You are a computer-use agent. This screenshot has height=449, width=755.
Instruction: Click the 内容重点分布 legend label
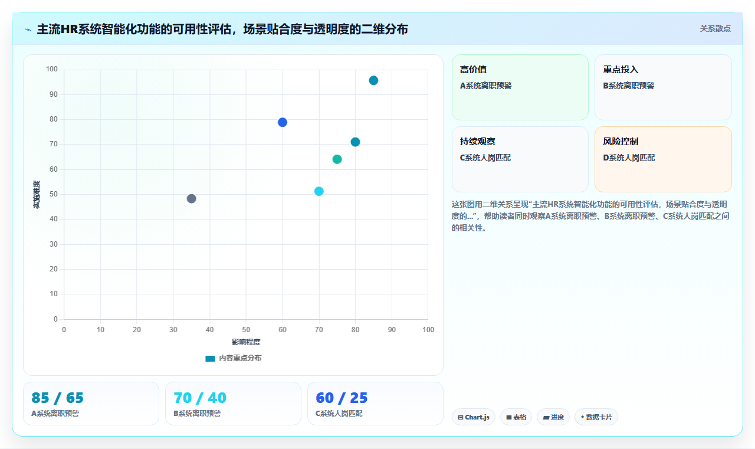click(x=240, y=359)
